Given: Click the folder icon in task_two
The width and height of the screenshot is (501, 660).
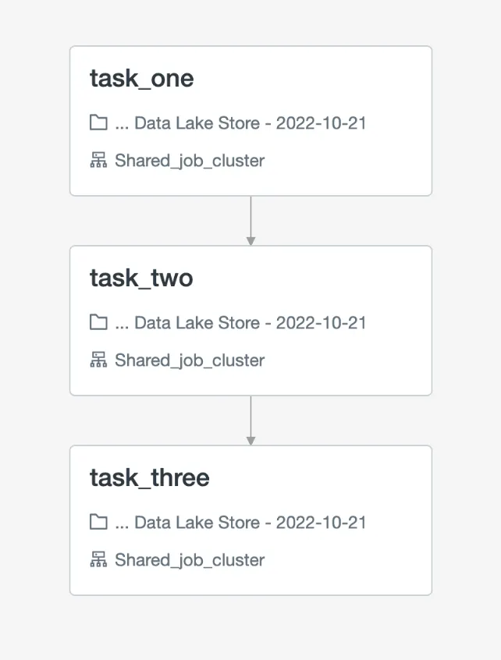Looking at the screenshot, I should (x=98, y=322).
